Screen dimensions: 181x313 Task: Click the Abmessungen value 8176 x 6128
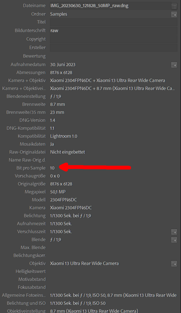click(61, 72)
